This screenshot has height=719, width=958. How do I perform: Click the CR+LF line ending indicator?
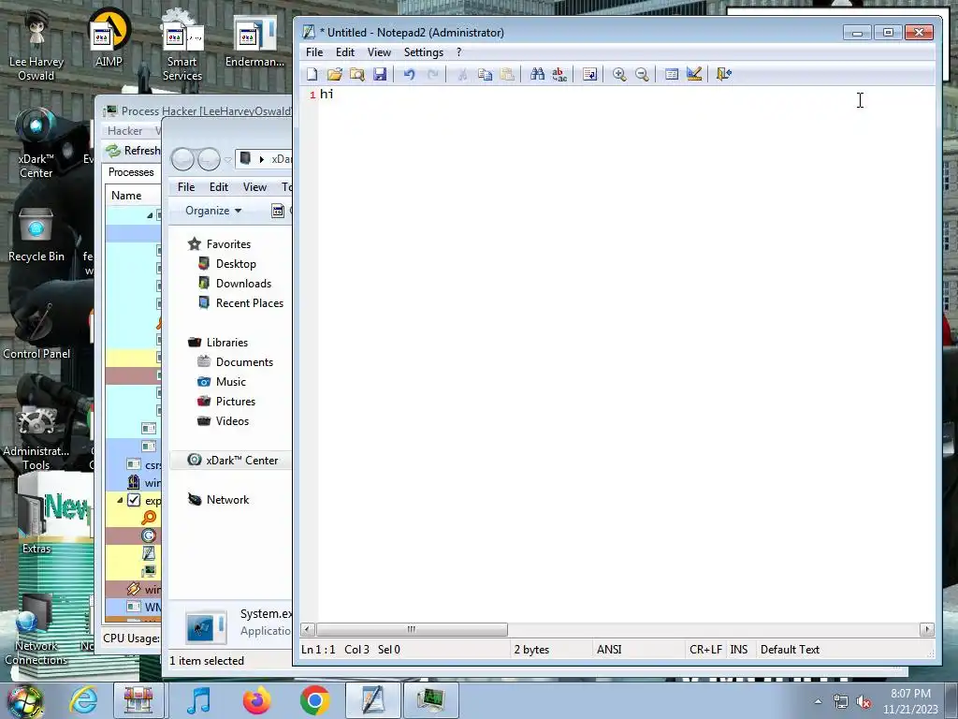pyautogui.click(x=705, y=650)
